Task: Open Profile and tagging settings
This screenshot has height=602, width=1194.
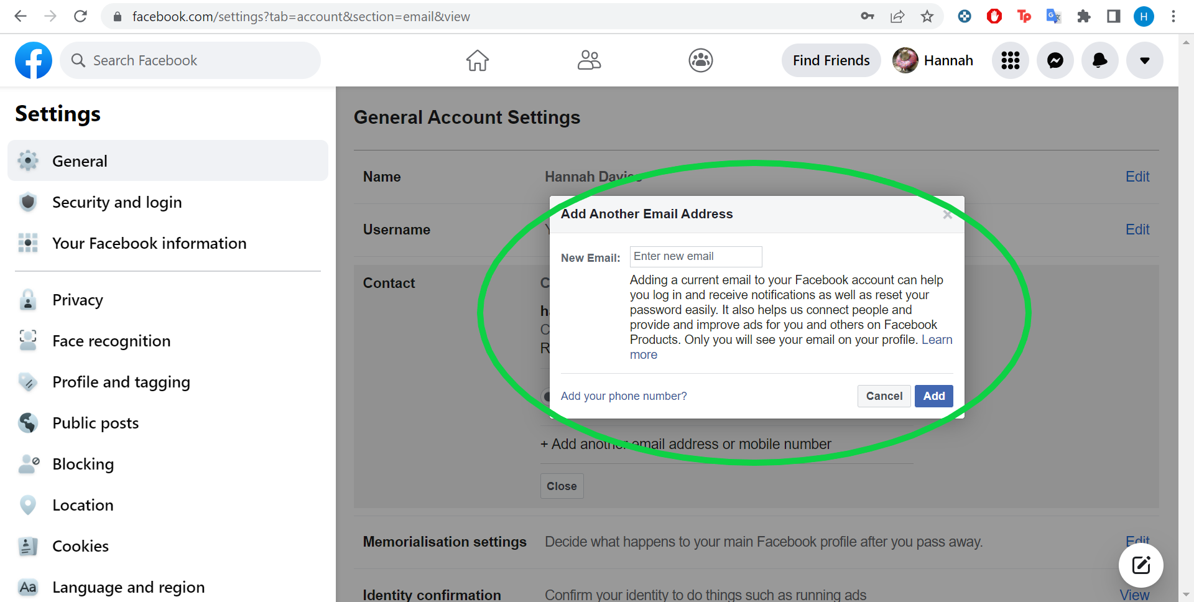Action: pyautogui.click(x=168, y=382)
